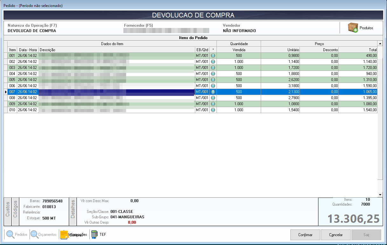Screen dimensions: 387x245
Task: Click total value 1.065,00 in selected row
Action: (358, 92)
